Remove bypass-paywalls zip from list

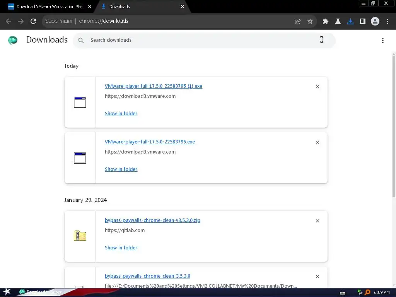[x=317, y=221]
